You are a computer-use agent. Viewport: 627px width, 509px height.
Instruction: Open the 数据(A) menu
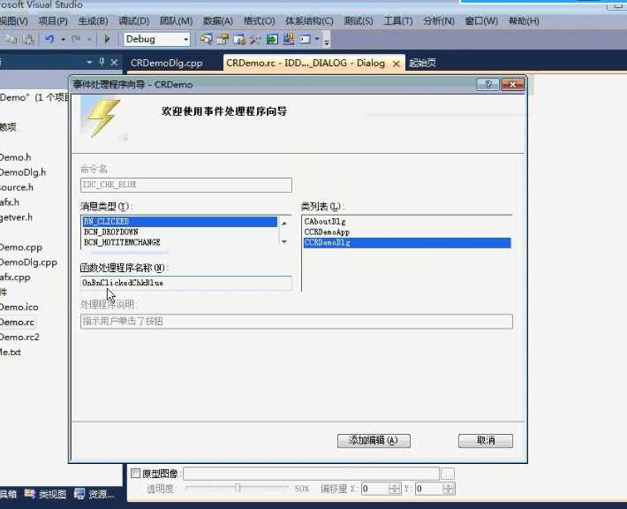click(218, 21)
